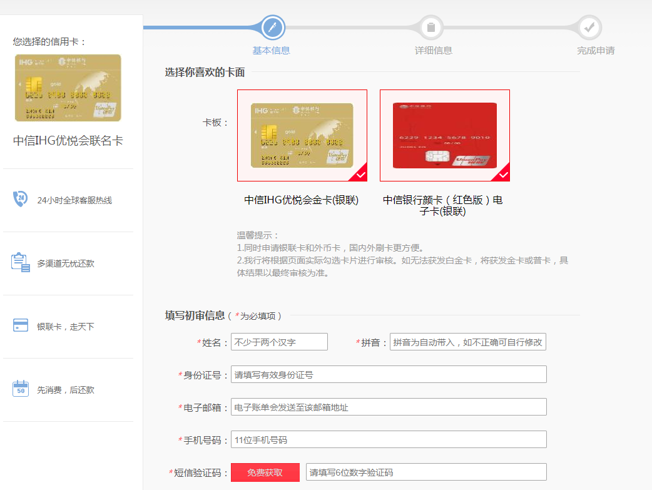Click the 免费获取 SMS code button
This screenshot has width=652, height=490.
(x=265, y=472)
